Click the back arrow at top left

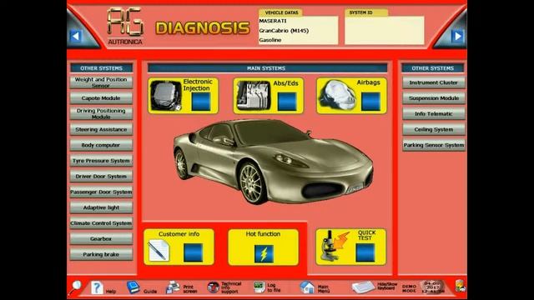tap(76, 36)
